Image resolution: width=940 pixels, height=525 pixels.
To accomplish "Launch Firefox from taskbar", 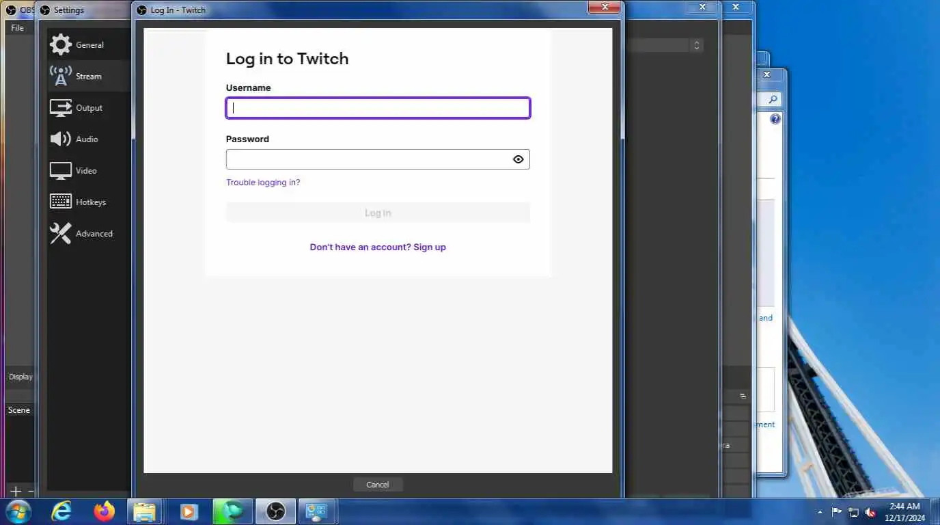I will (104, 511).
